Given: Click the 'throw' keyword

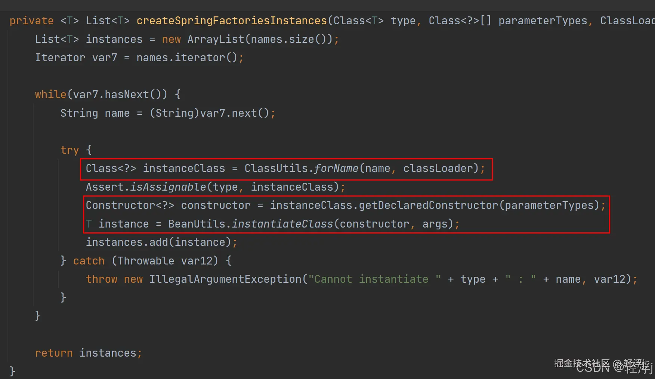Looking at the screenshot, I should tap(102, 279).
